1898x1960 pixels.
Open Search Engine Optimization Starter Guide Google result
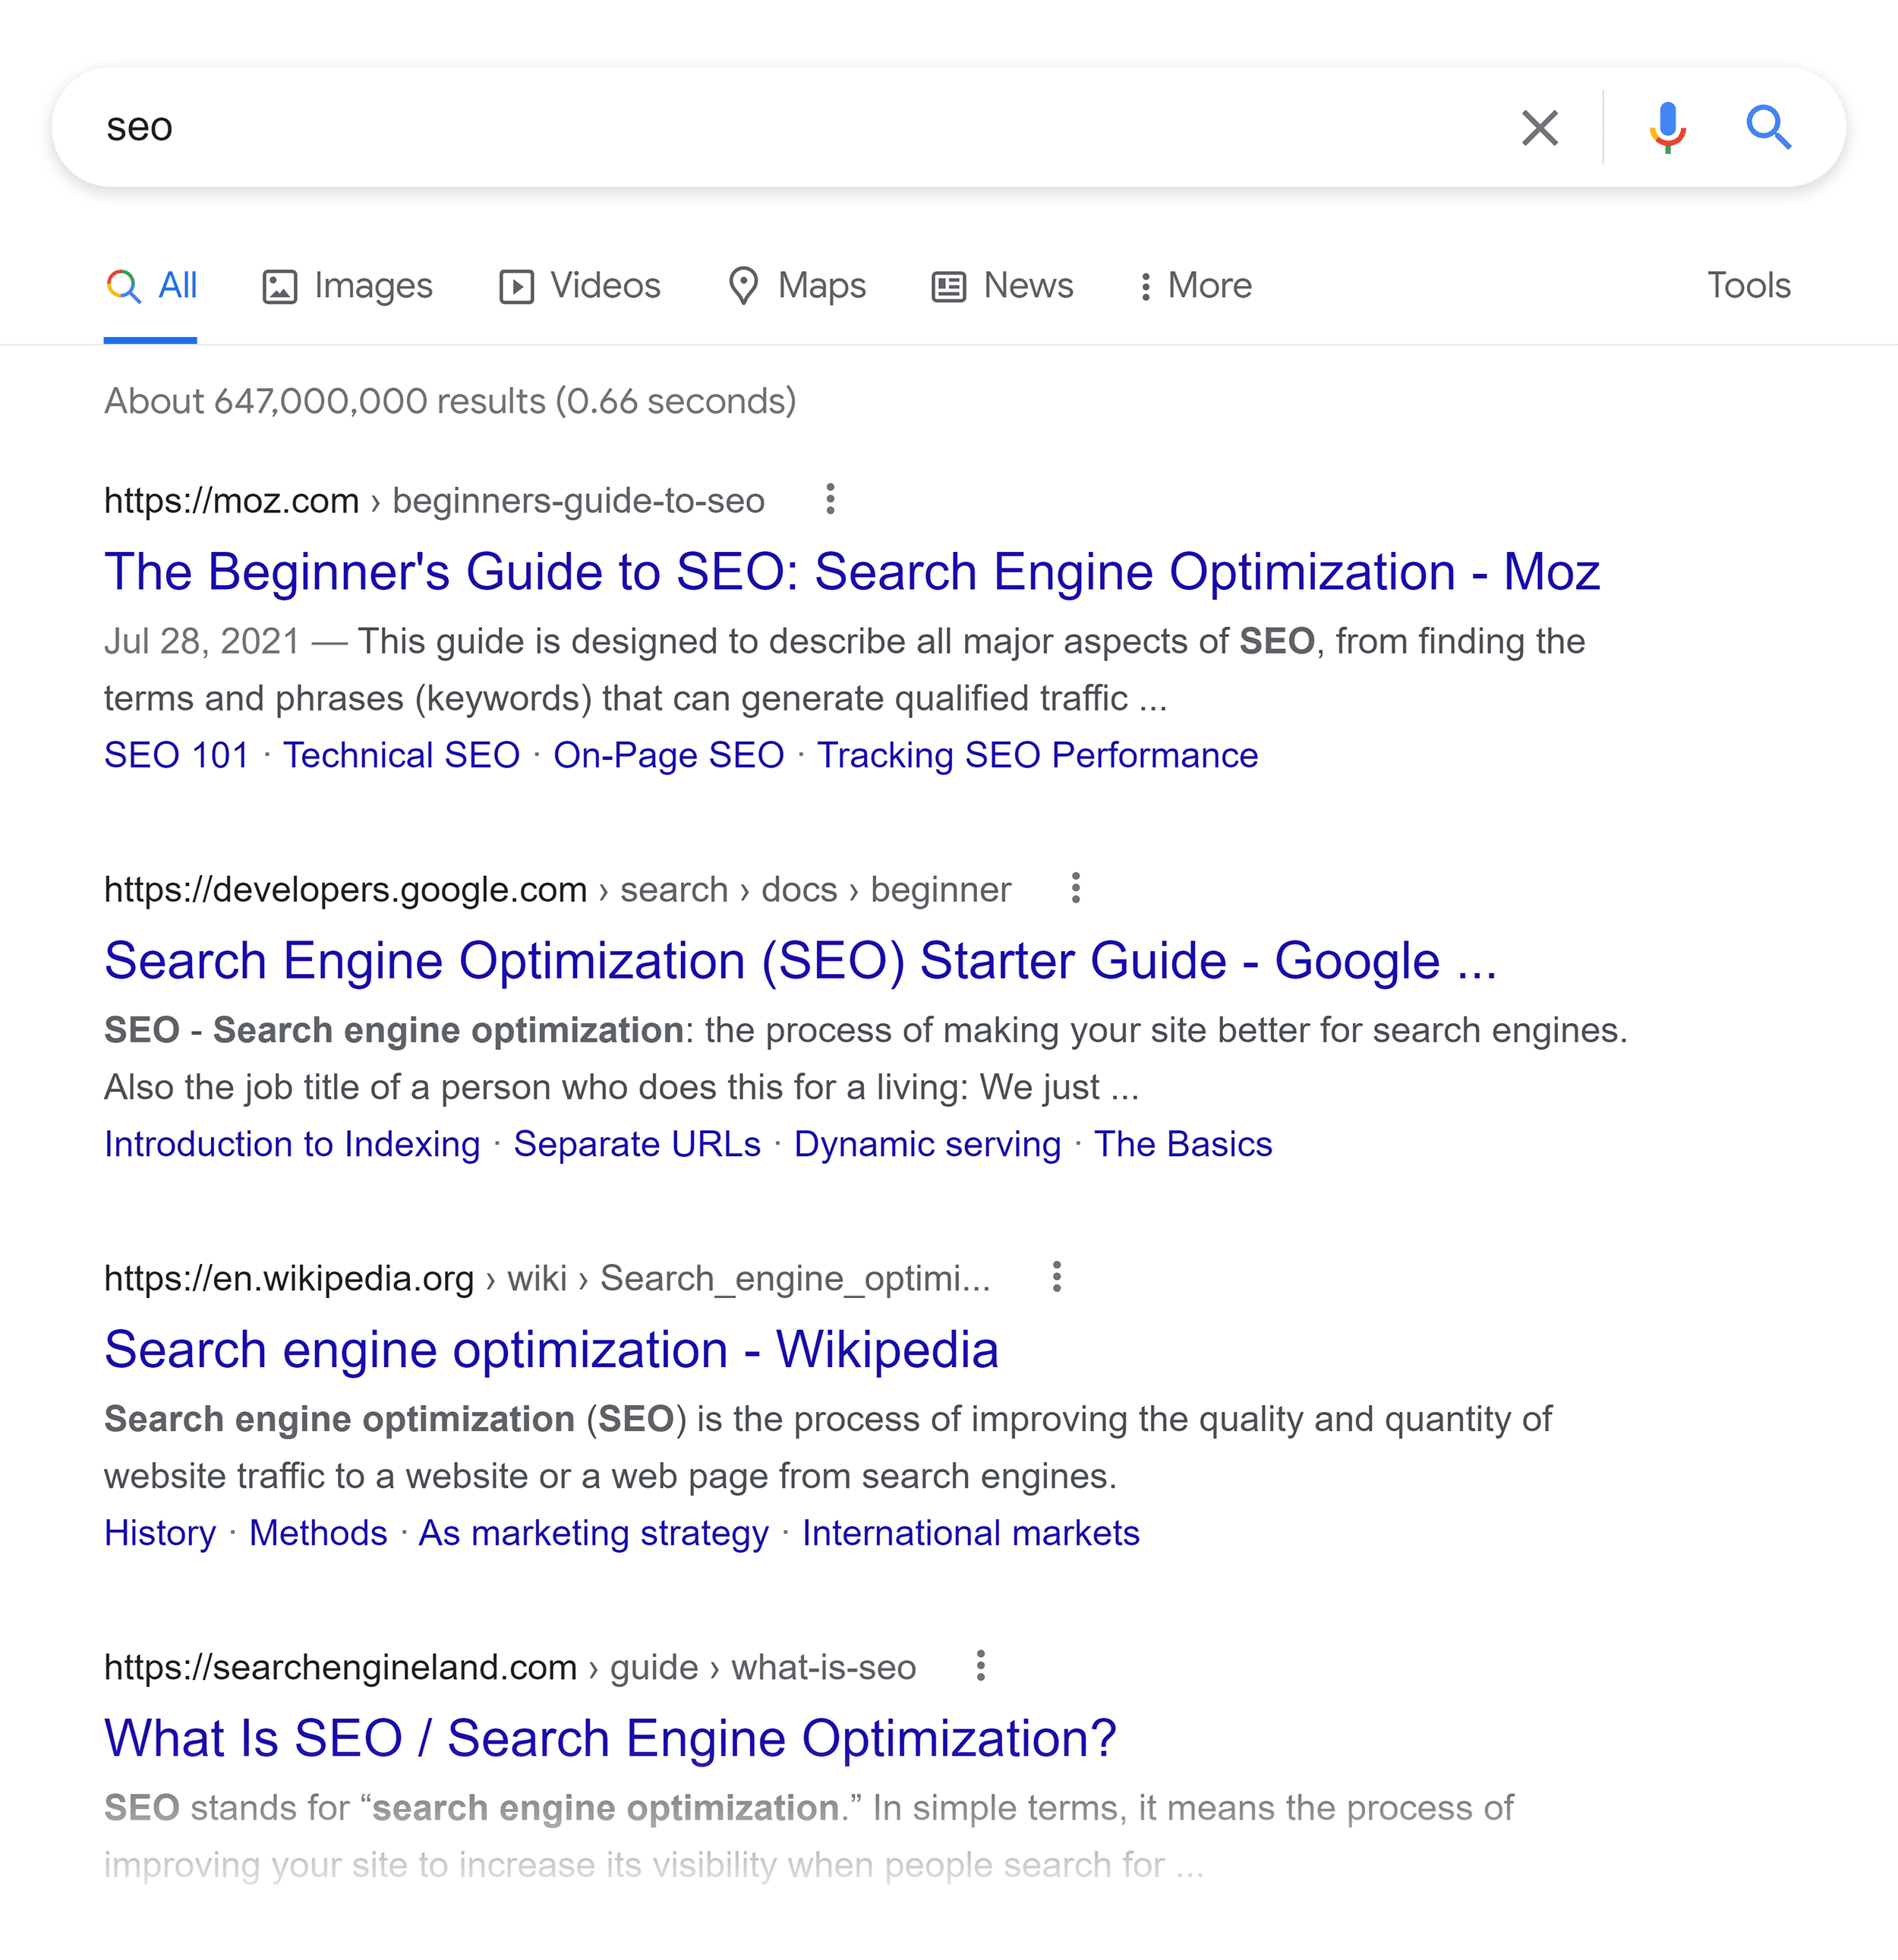coord(800,961)
